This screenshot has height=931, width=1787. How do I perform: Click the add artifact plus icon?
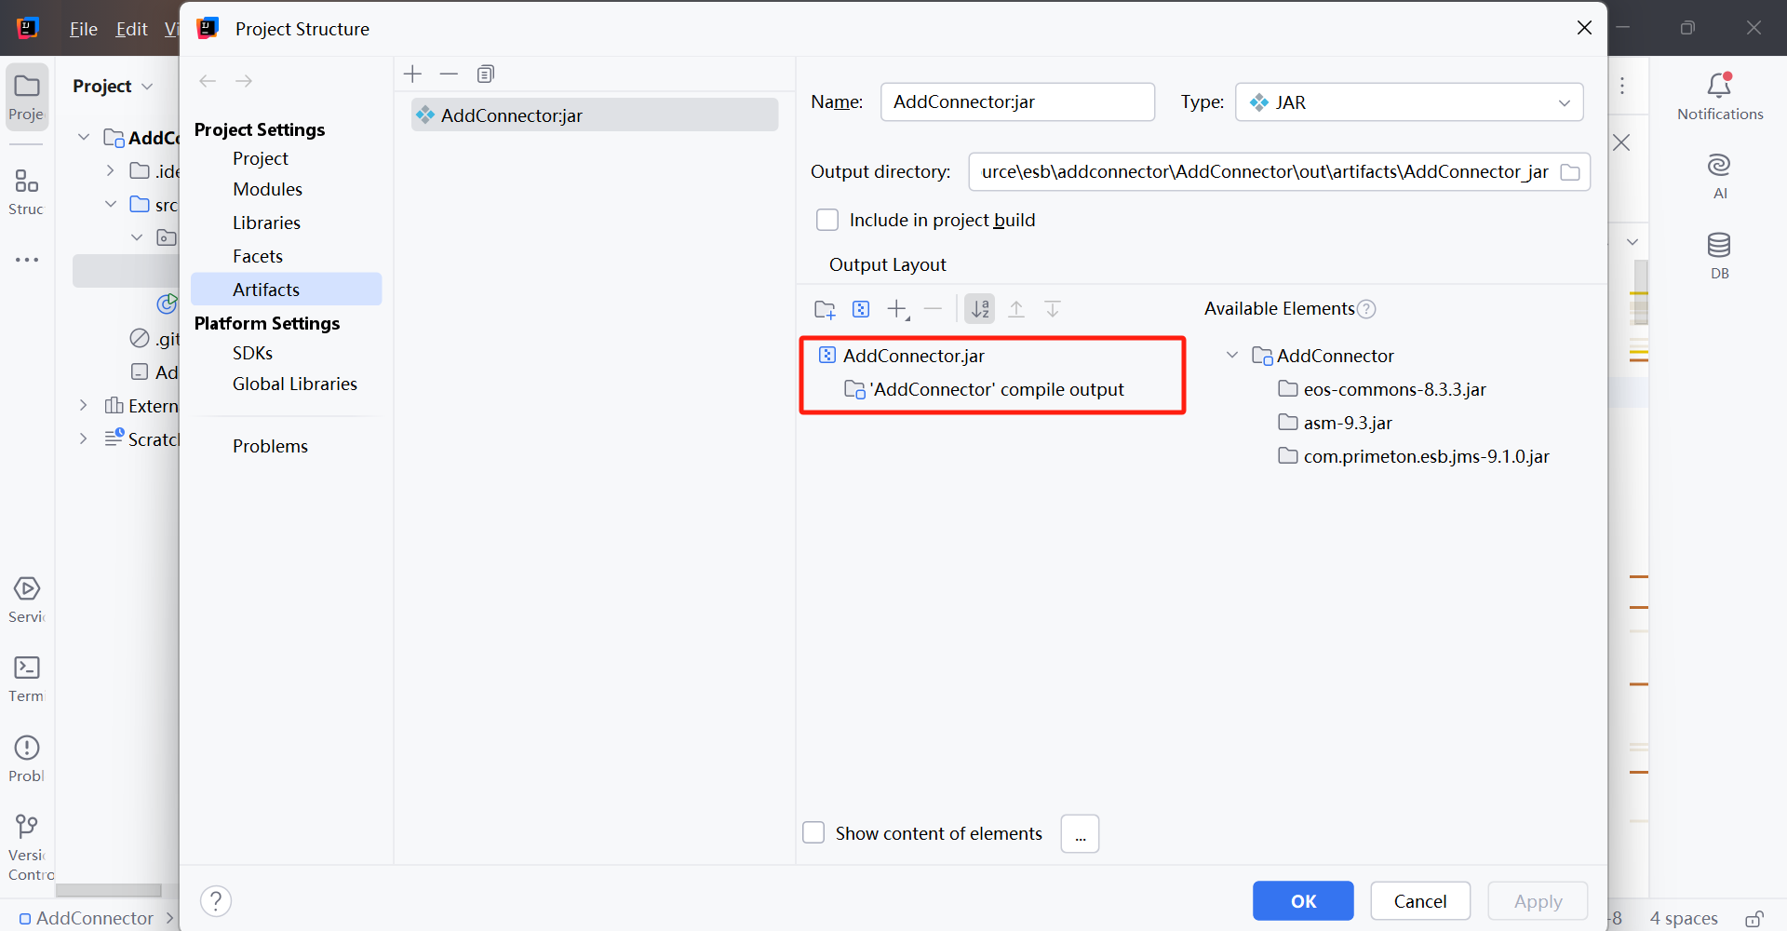pyautogui.click(x=412, y=74)
